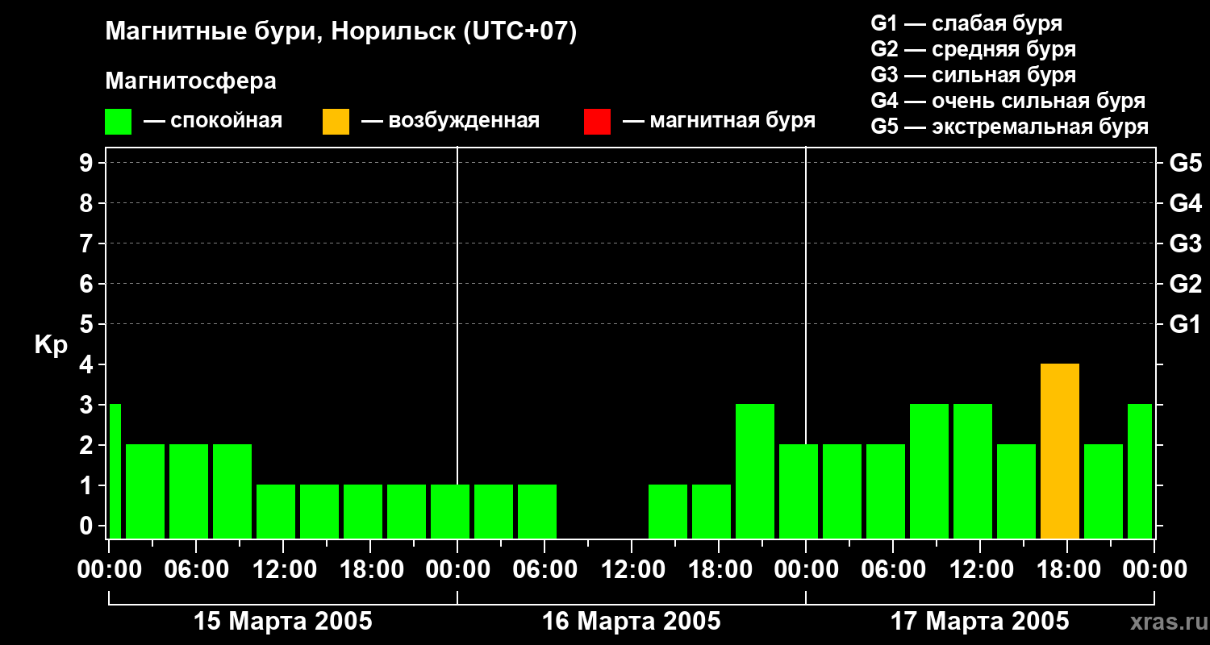1210x645 pixels.
Task: Click the '06:00' time label for 15 Марта
Action: pyautogui.click(x=196, y=570)
